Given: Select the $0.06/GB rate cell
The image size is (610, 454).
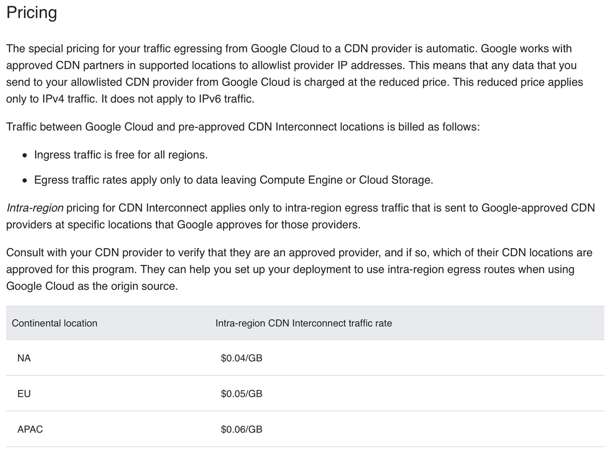Looking at the screenshot, I should click(241, 429).
